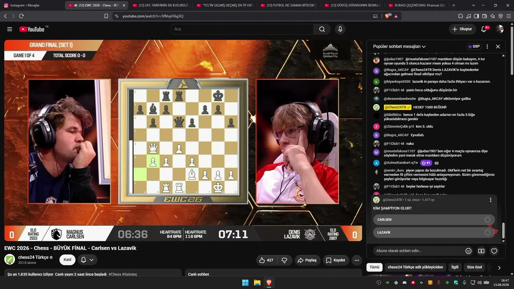Open the YouTube hamburger guide menu
Screen dimensions: 514x289
[x=10, y=29]
